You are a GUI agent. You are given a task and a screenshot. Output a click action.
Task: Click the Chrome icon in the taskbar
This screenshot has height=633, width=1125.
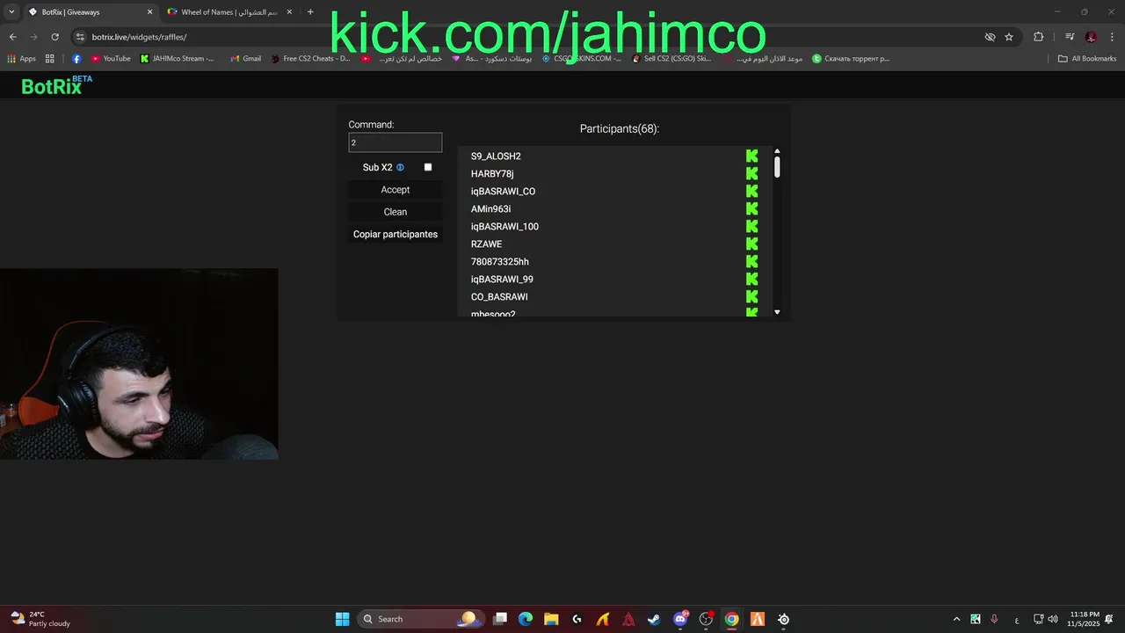[731, 619]
